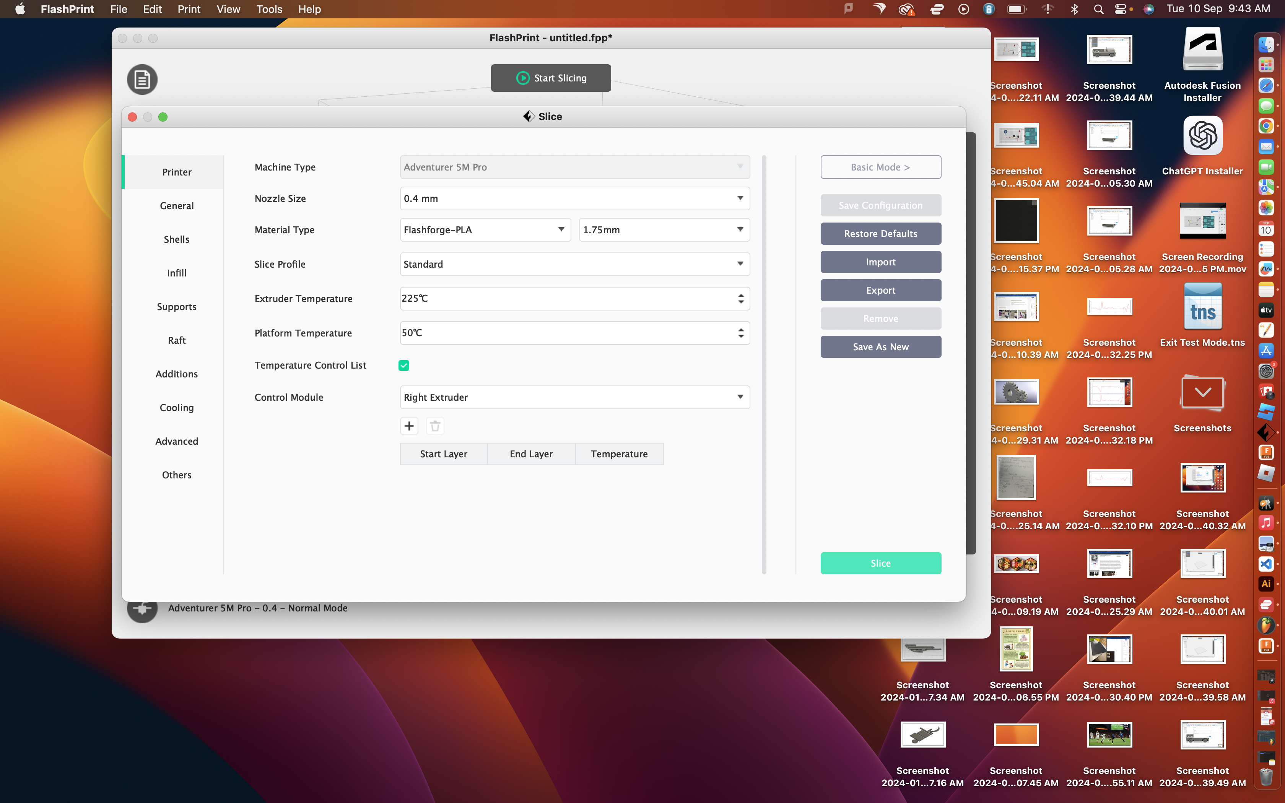The height and width of the screenshot is (803, 1285).
Task: Open the Supports tab
Action: (176, 307)
